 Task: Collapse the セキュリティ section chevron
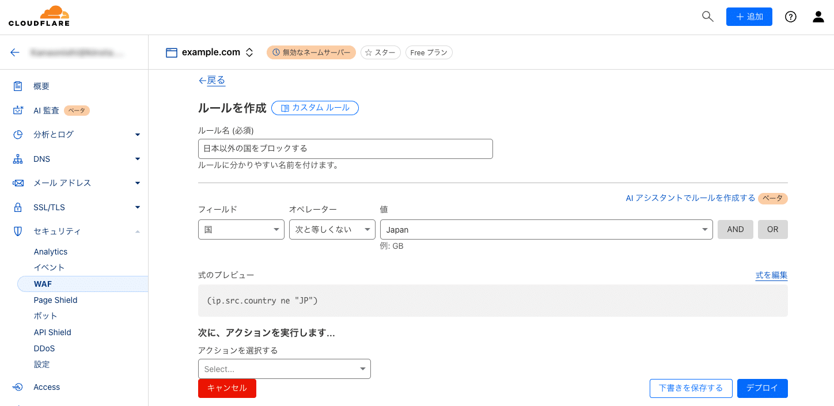coord(137,231)
